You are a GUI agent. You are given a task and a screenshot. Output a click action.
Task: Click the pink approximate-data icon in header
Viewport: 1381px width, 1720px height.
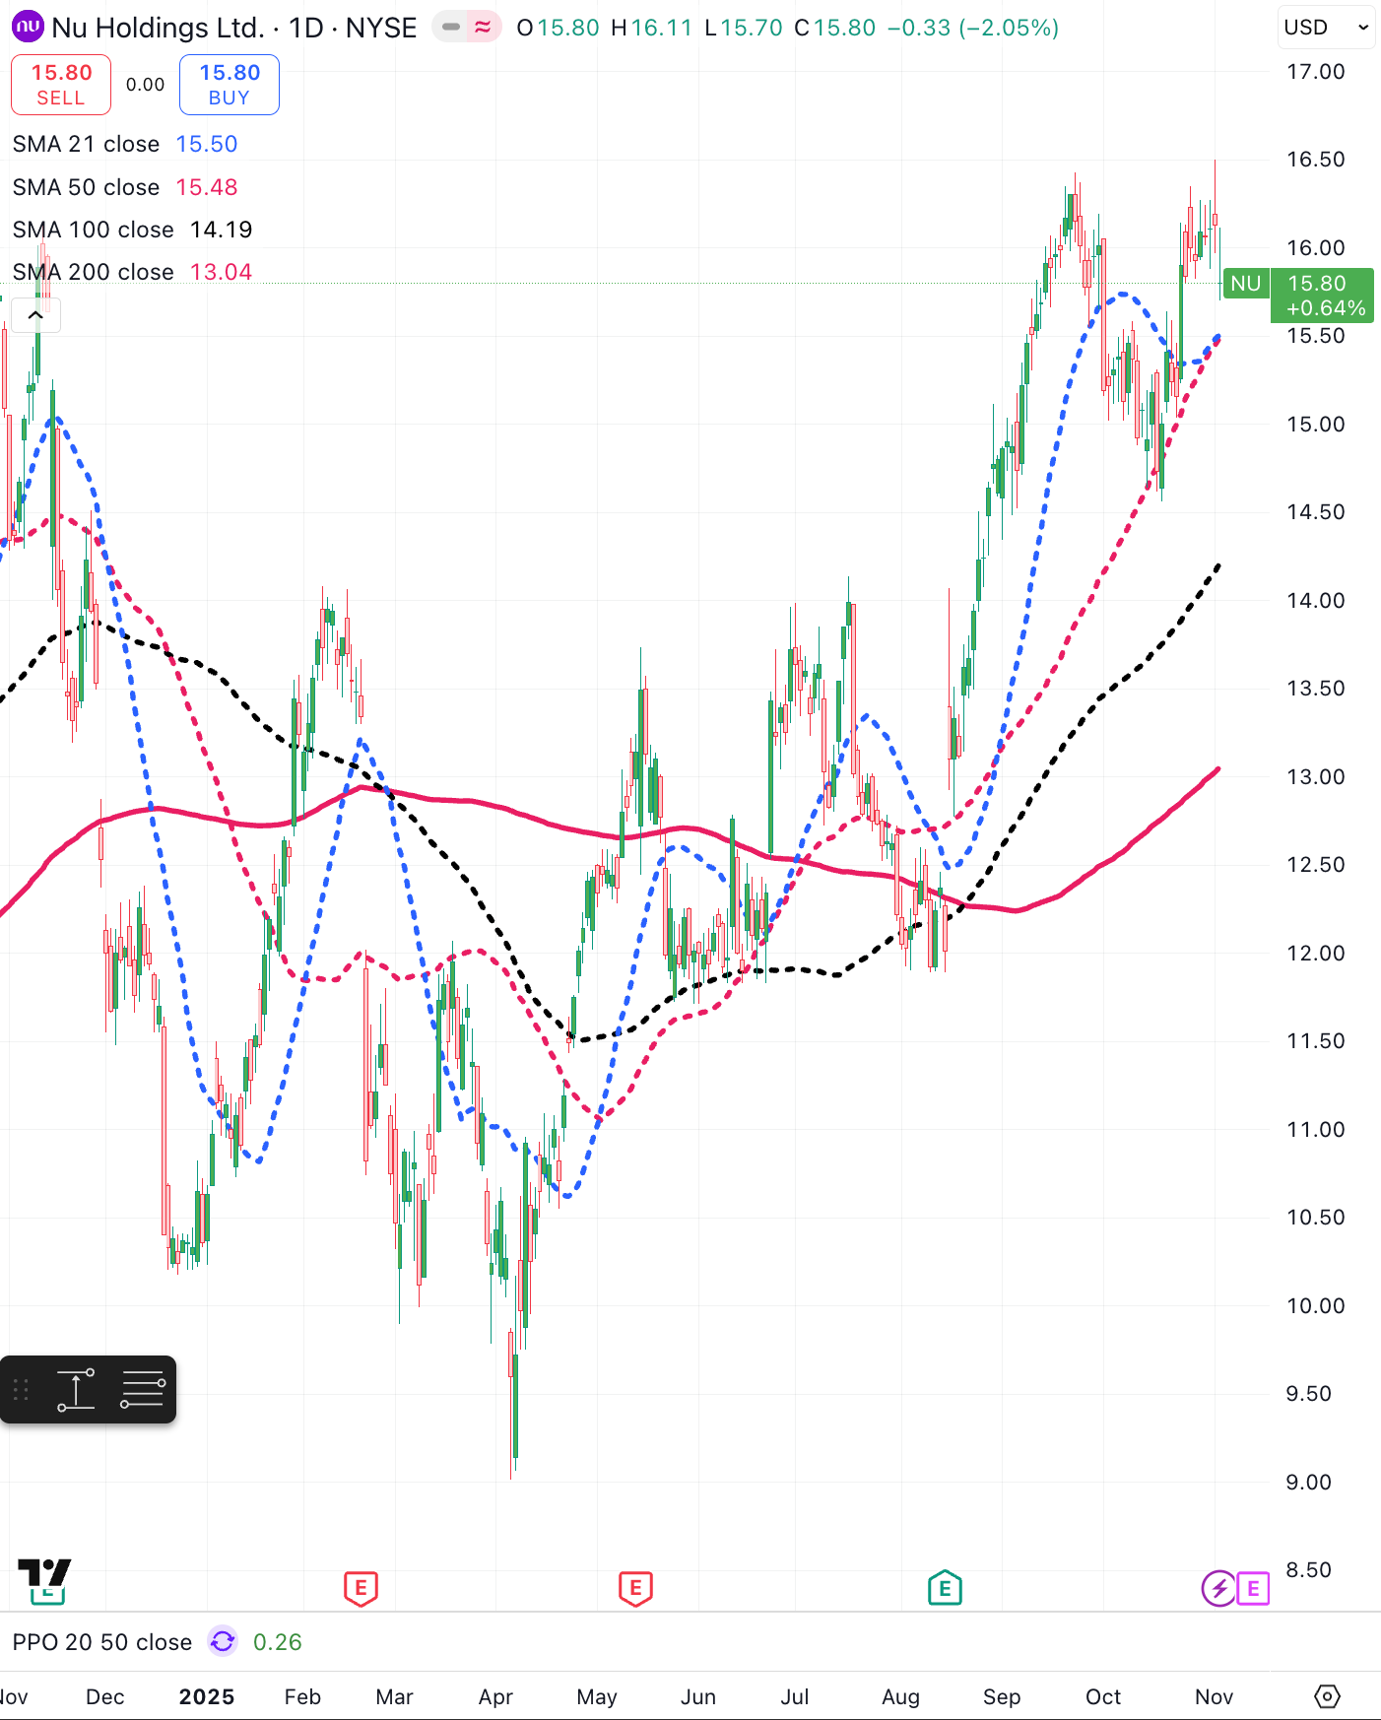[x=483, y=28]
